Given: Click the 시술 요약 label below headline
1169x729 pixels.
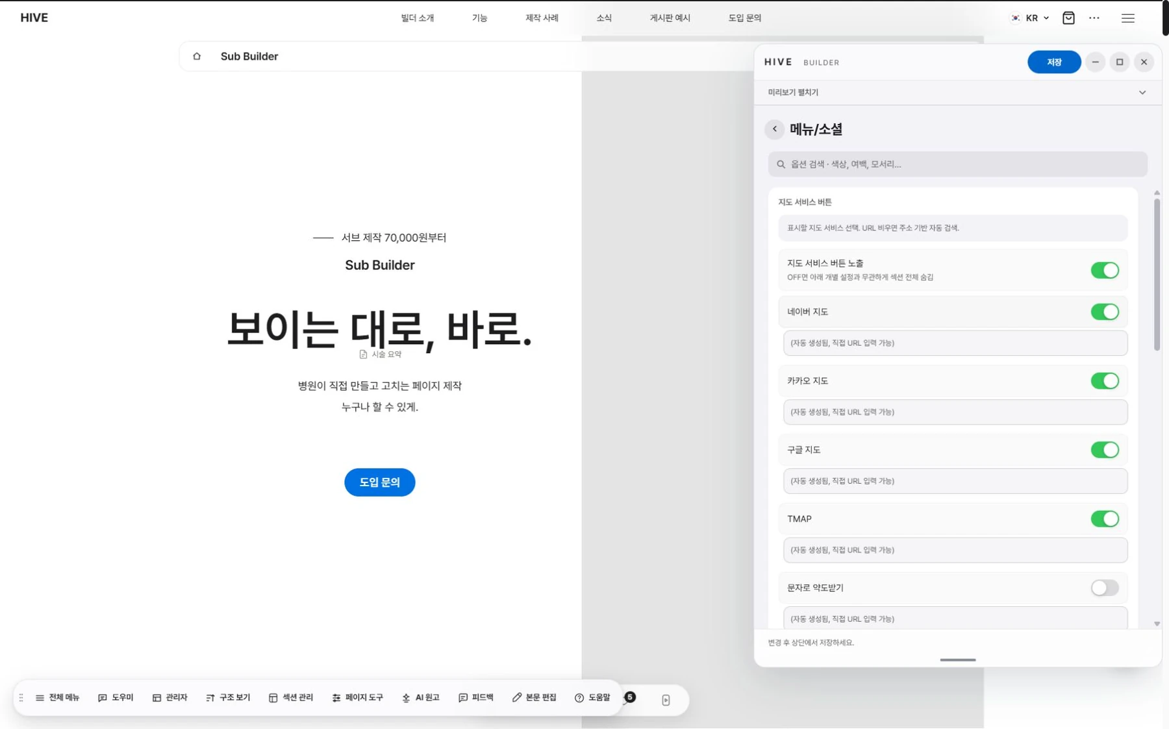Looking at the screenshot, I should [x=381, y=354].
